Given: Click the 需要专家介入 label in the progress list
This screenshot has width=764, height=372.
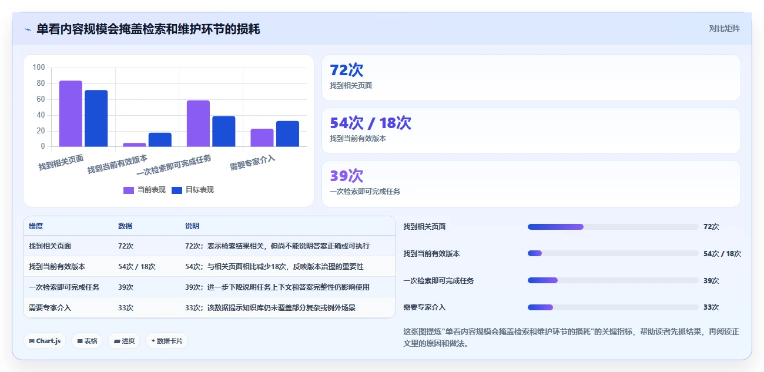Looking at the screenshot, I should [x=424, y=307].
